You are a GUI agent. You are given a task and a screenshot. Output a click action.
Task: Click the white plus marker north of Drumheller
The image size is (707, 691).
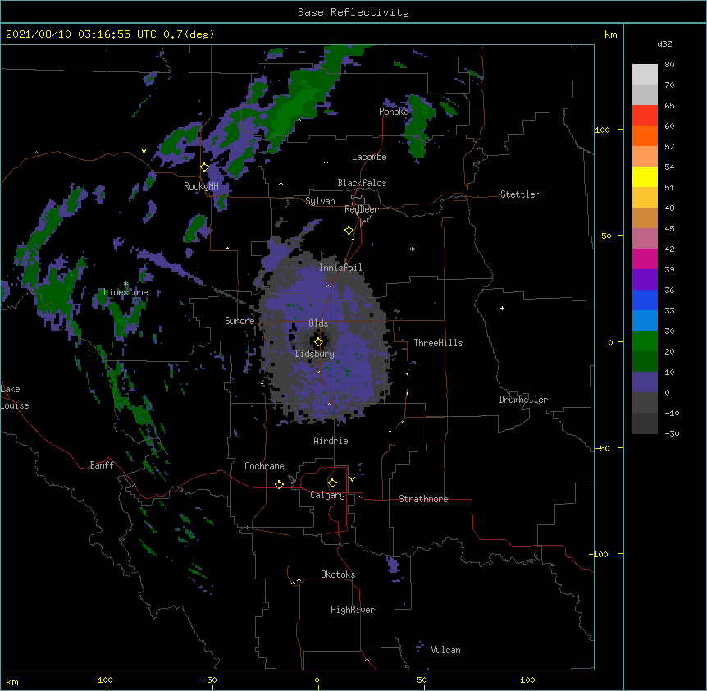(502, 308)
